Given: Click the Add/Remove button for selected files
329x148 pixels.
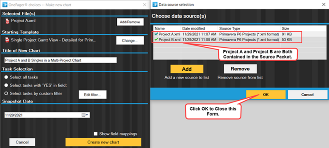Looking at the screenshot, I should 130,22.
